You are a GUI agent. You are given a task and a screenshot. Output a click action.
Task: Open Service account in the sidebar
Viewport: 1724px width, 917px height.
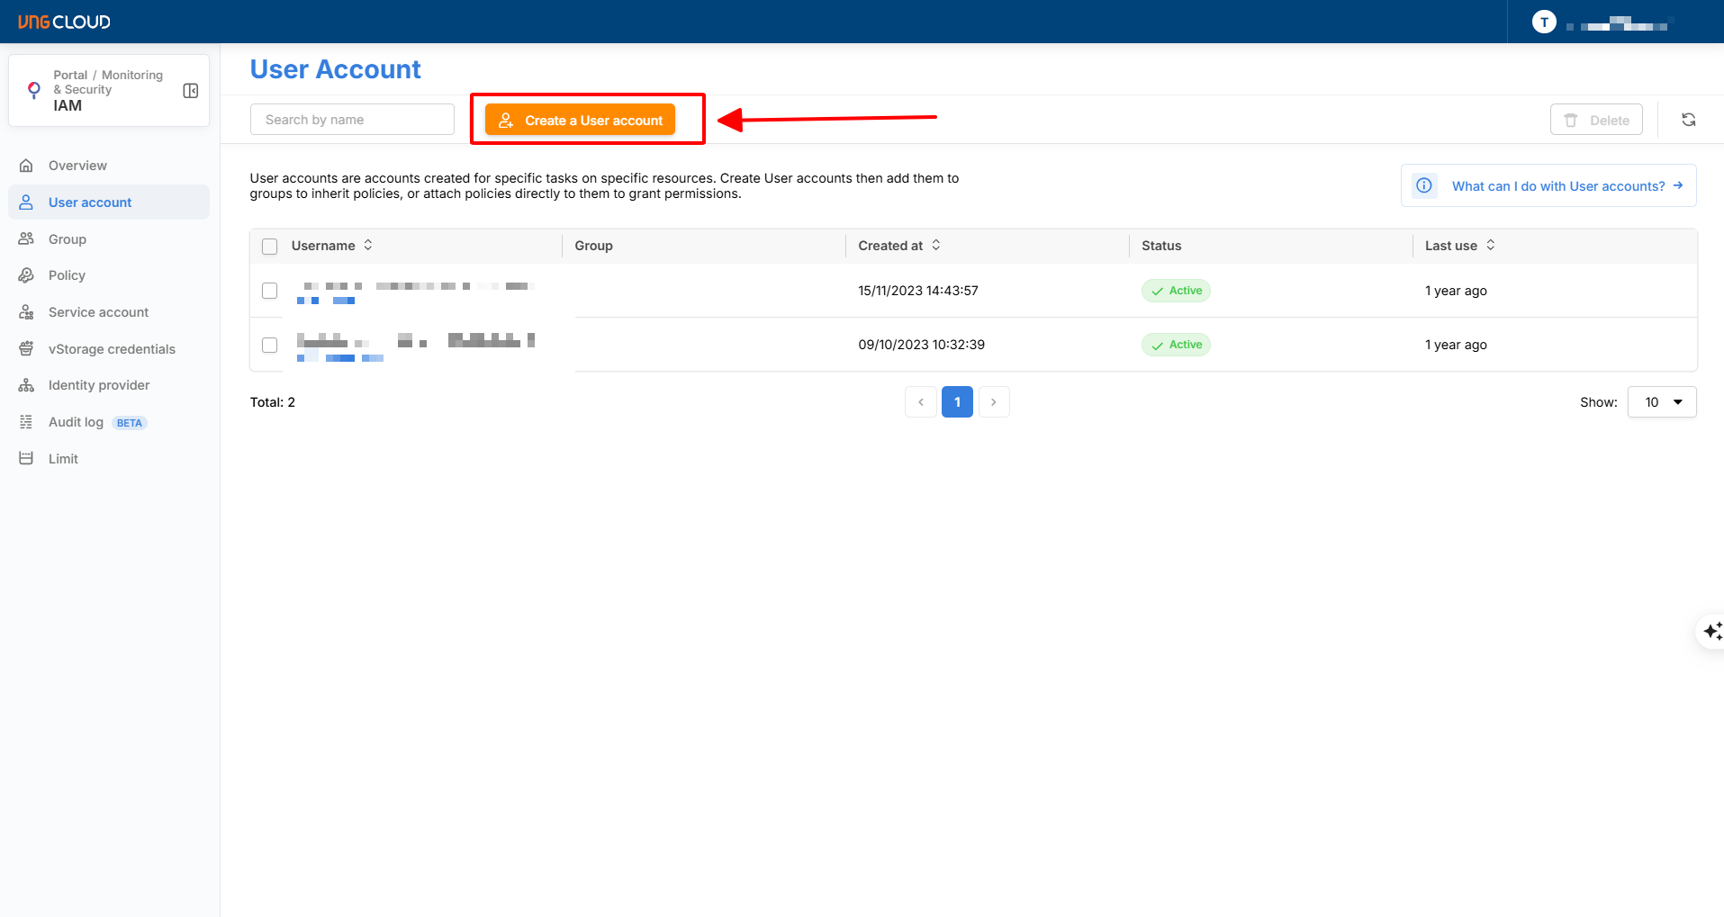coord(98,312)
